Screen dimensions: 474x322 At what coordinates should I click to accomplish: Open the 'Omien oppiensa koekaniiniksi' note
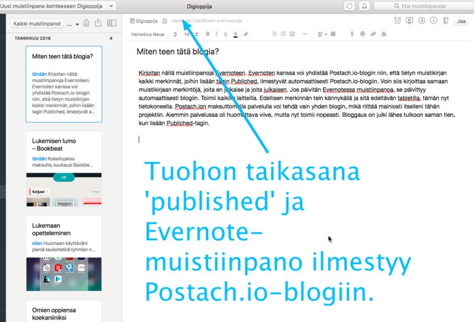pos(64,312)
